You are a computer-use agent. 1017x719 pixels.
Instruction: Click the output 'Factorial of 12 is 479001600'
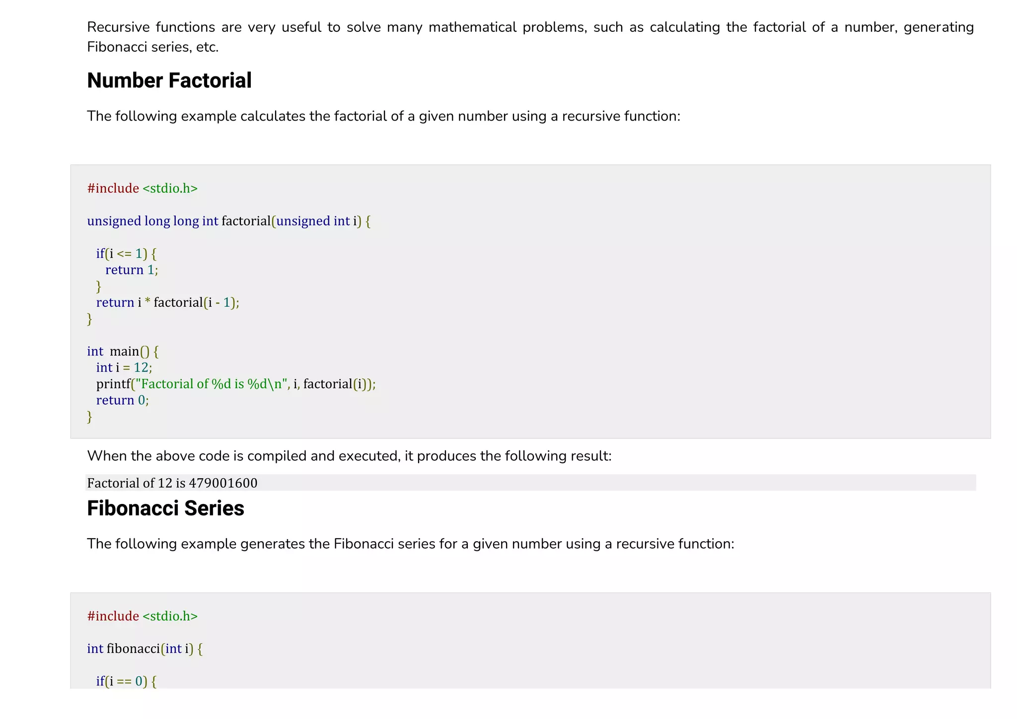coord(172,483)
